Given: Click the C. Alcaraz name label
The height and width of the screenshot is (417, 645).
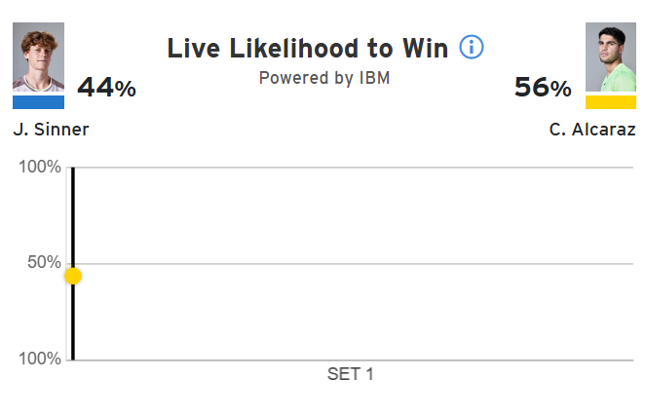Looking at the screenshot, I should [x=592, y=130].
